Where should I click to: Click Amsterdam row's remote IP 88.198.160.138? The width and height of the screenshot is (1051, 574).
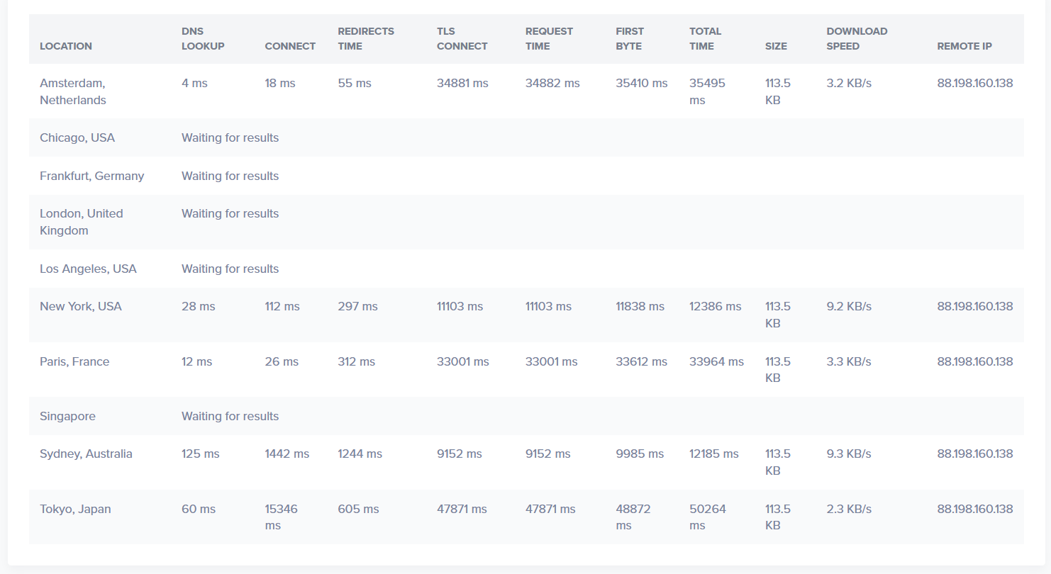tap(975, 83)
